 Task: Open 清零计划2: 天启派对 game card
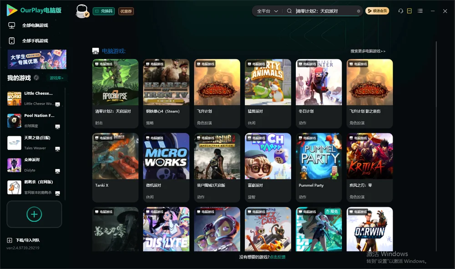[115, 93]
